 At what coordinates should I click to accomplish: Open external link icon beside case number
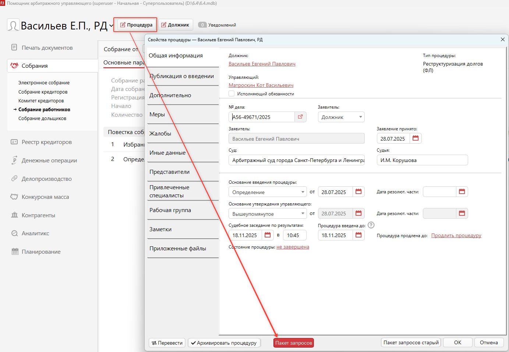click(x=300, y=117)
